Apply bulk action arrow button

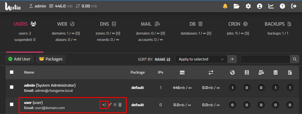tap(232, 59)
